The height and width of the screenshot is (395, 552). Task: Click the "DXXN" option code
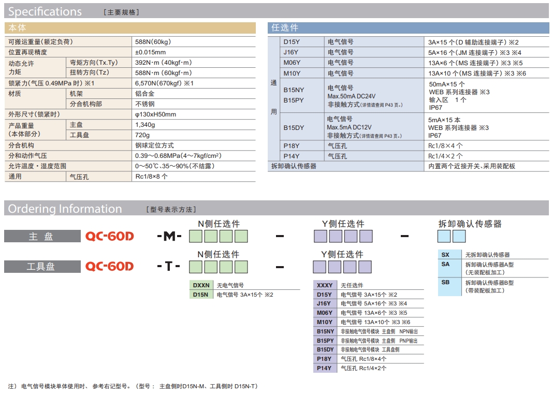(x=201, y=286)
